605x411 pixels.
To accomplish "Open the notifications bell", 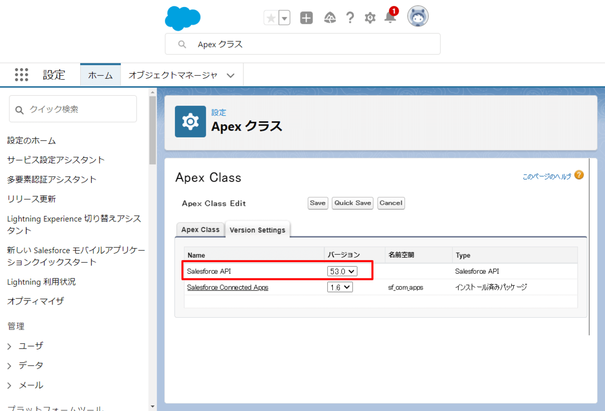I will [x=390, y=17].
